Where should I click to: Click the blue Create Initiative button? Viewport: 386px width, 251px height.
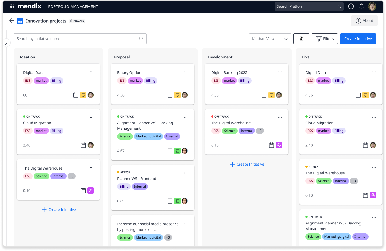(x=358, y=39)
